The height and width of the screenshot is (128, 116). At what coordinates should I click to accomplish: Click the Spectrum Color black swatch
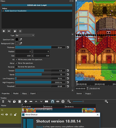point(17,39)
